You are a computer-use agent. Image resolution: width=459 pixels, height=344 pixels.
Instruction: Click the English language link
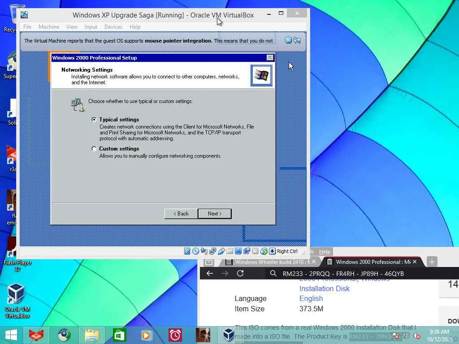click(x=311, y=298)
